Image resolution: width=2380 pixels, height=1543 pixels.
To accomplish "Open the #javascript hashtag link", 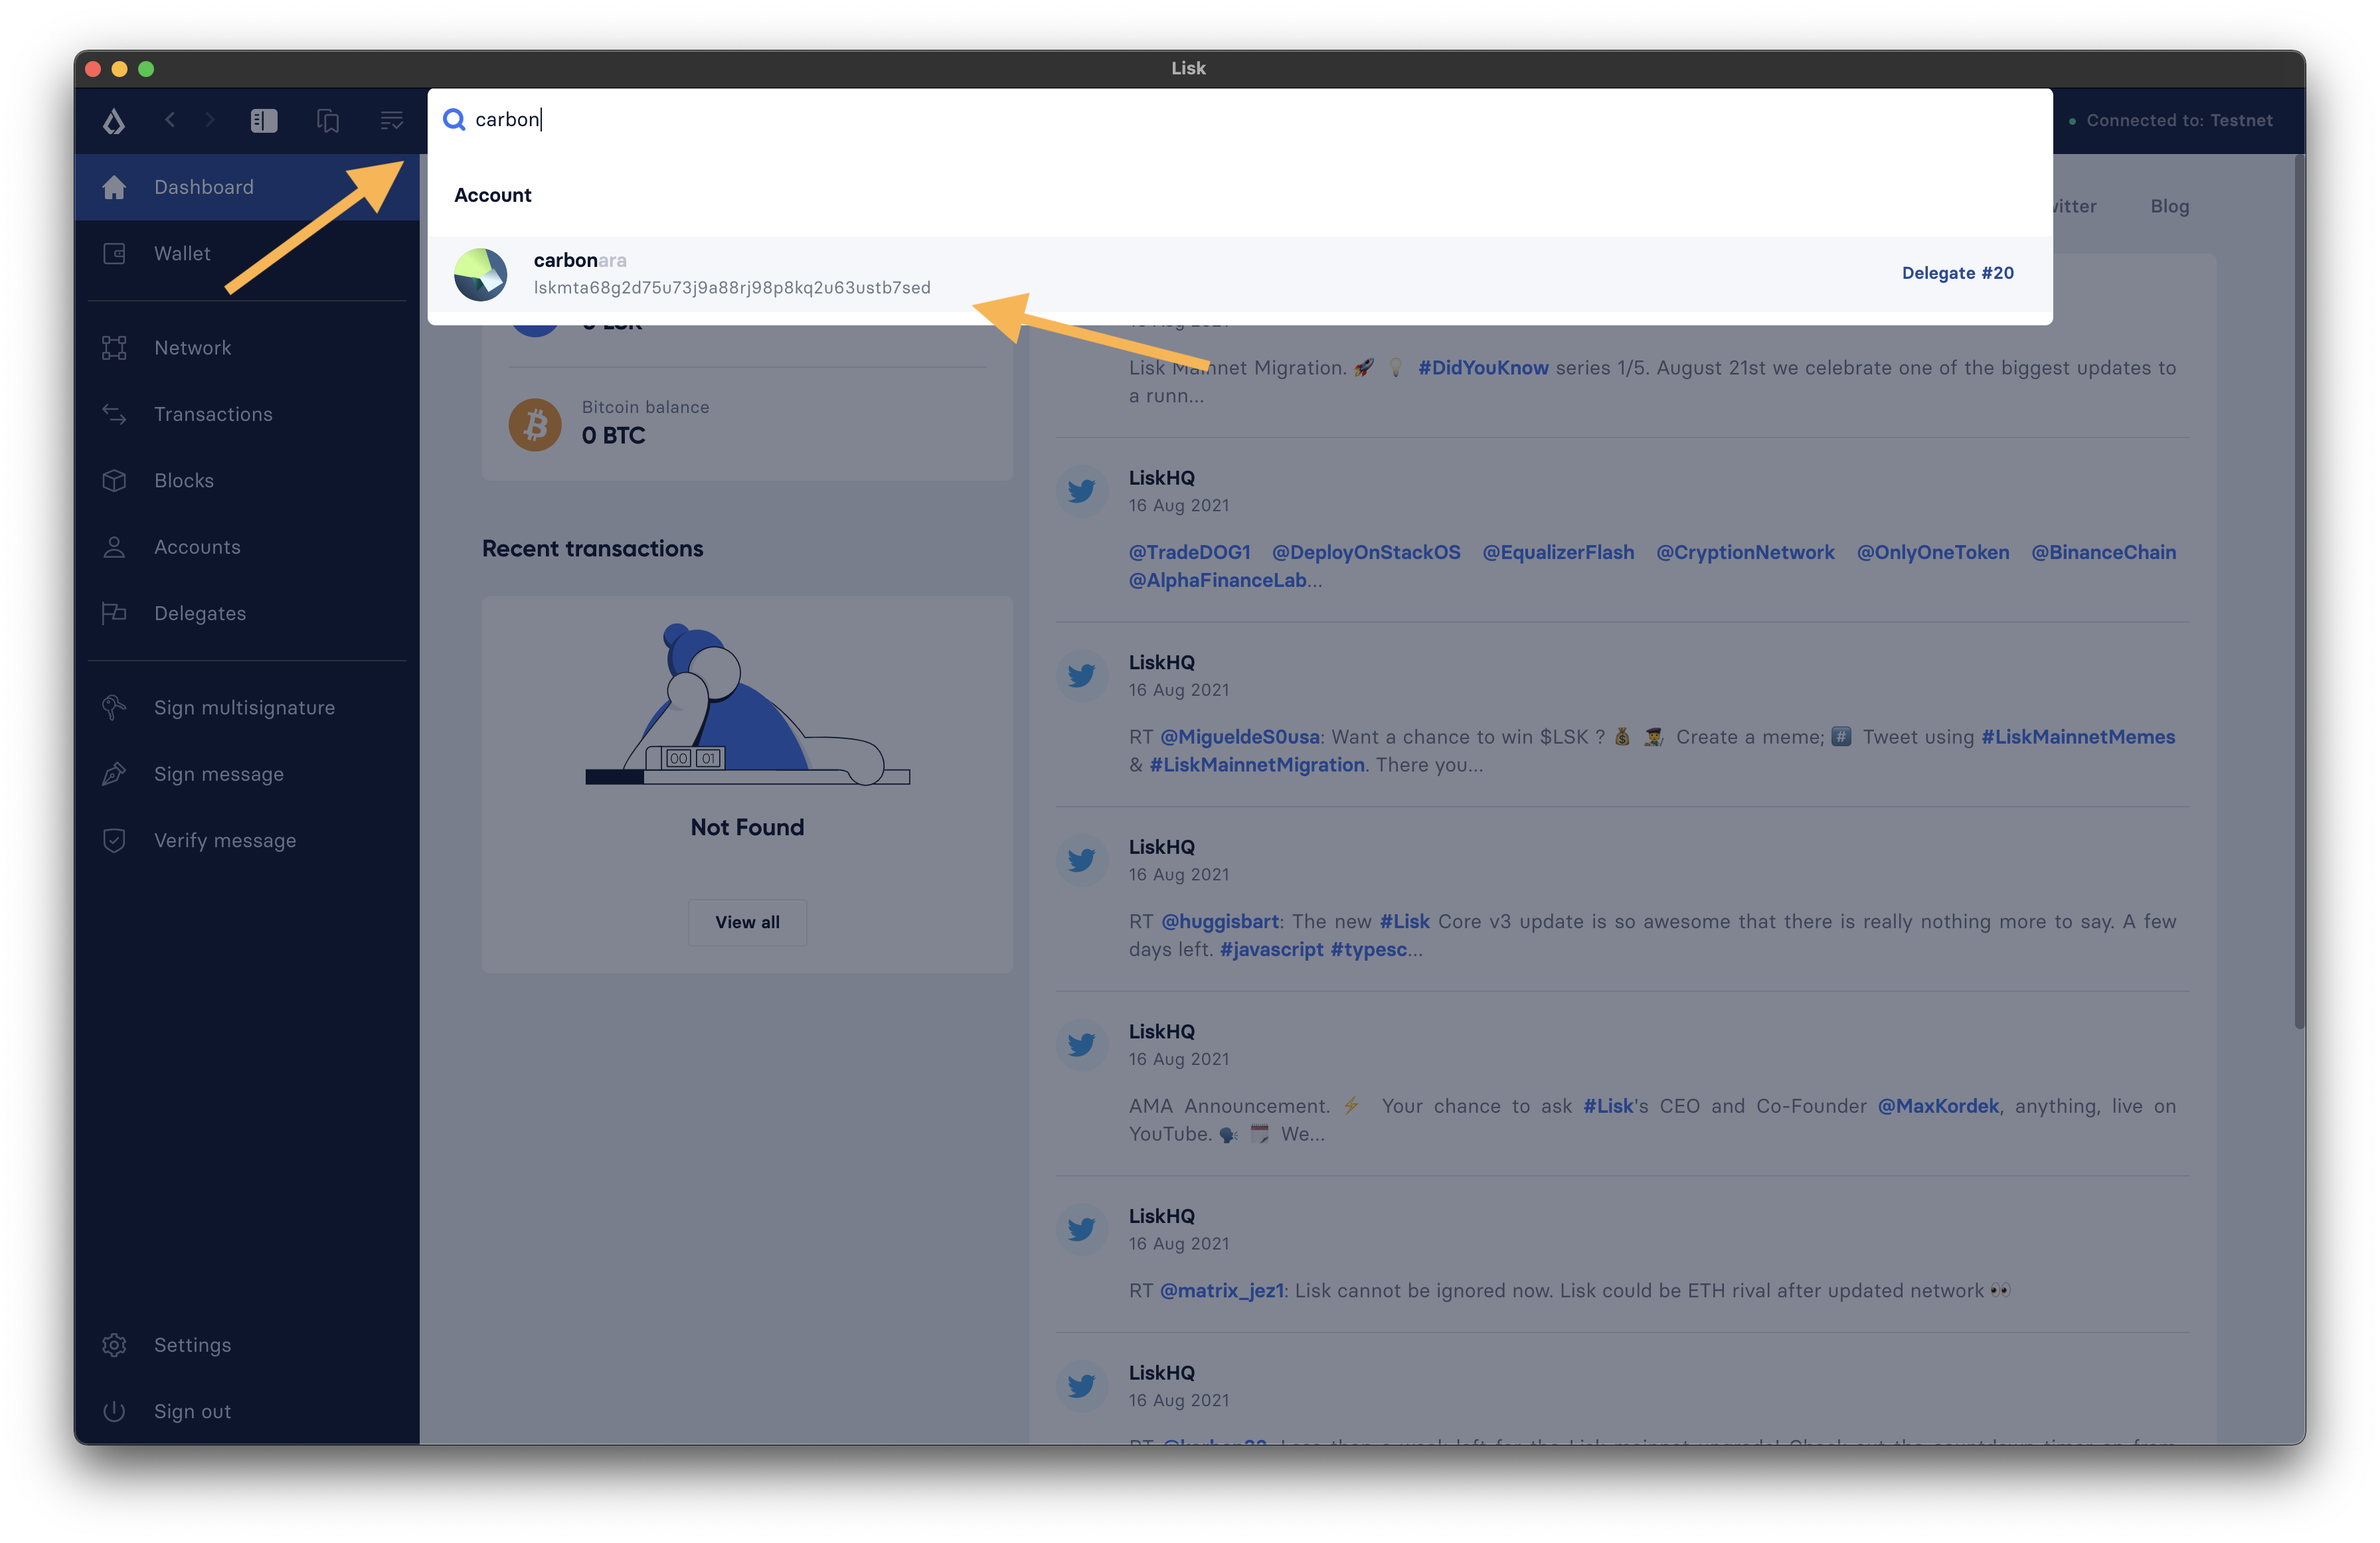I will 1271,950.
